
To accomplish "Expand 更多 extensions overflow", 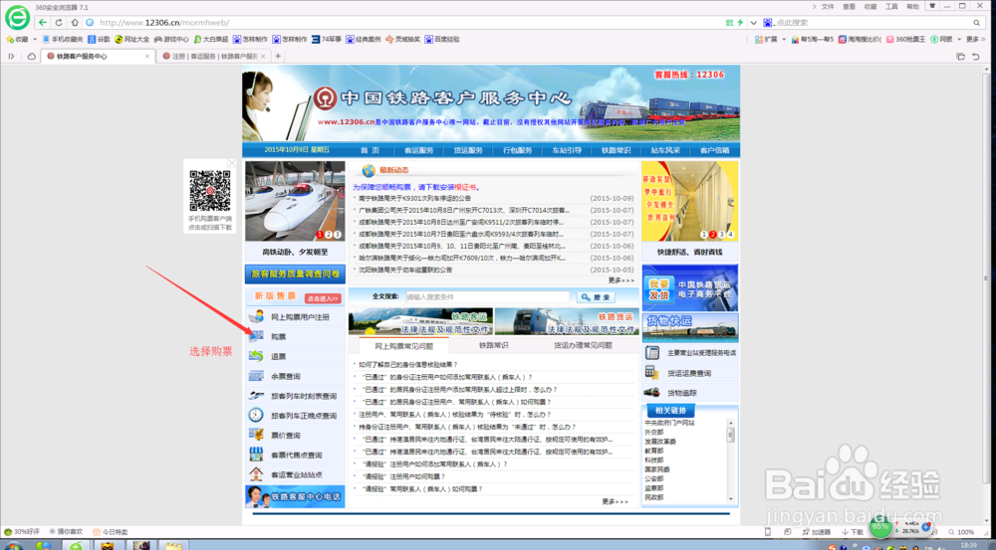I will 976,40.
